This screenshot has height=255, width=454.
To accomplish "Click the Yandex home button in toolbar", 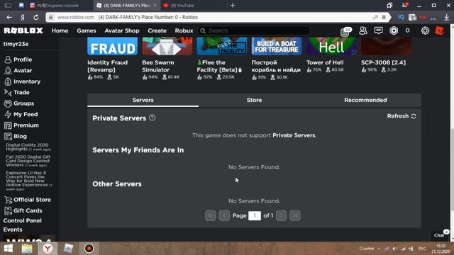I will pyautogui.click(x=23, y=17).
